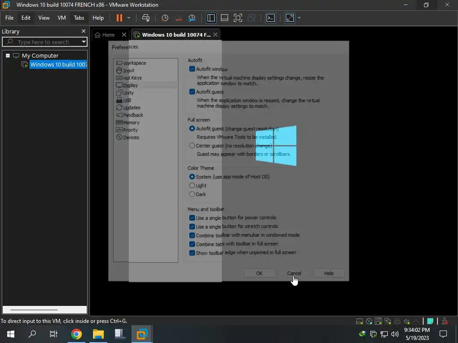Click the Revert to snapshot toolbar icon
This screenshot has width=458, height=343.
click(178, 18)
